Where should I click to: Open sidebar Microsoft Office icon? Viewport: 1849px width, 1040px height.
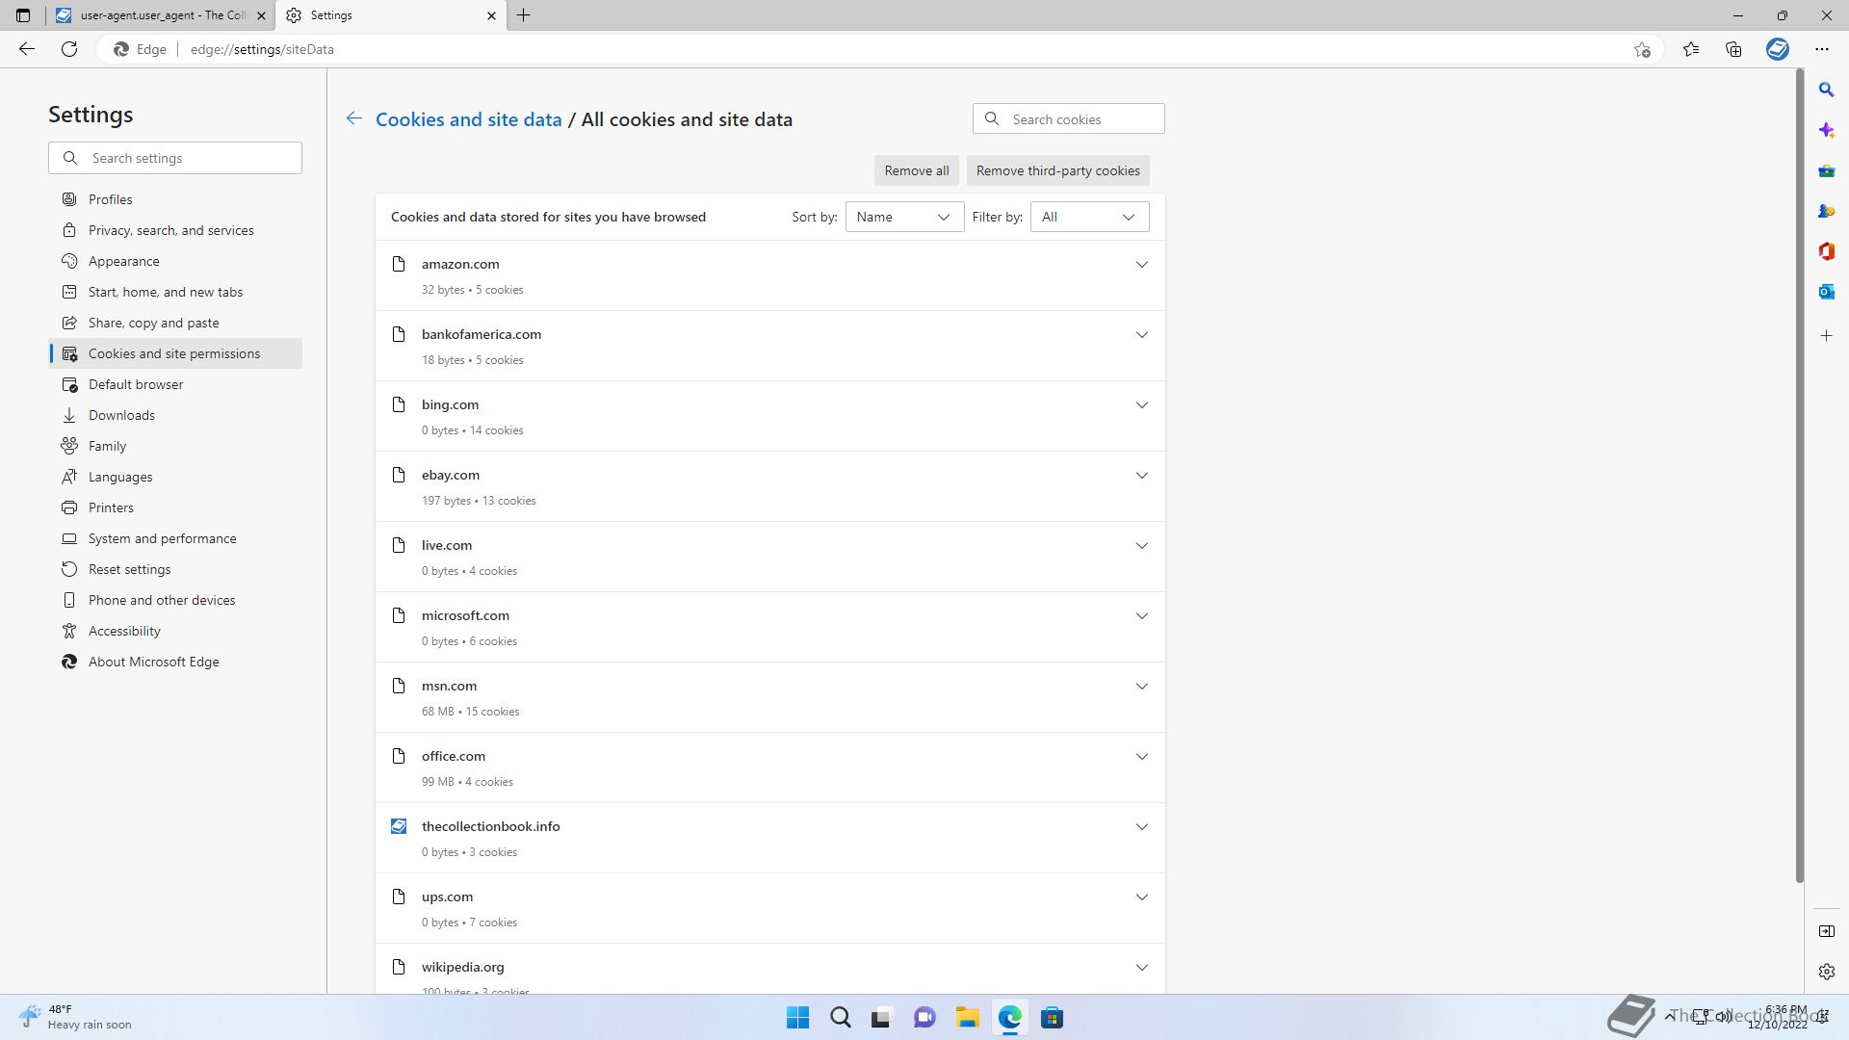(x=1826, y=251)
